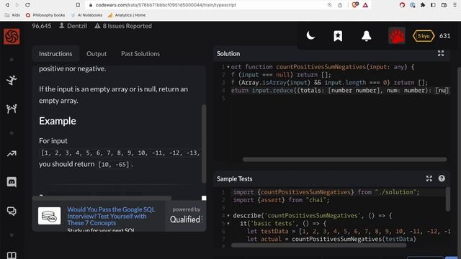Screen dimensions: 461x259
Task: Open the AI Notebooks bookmark
Action: 86,15
